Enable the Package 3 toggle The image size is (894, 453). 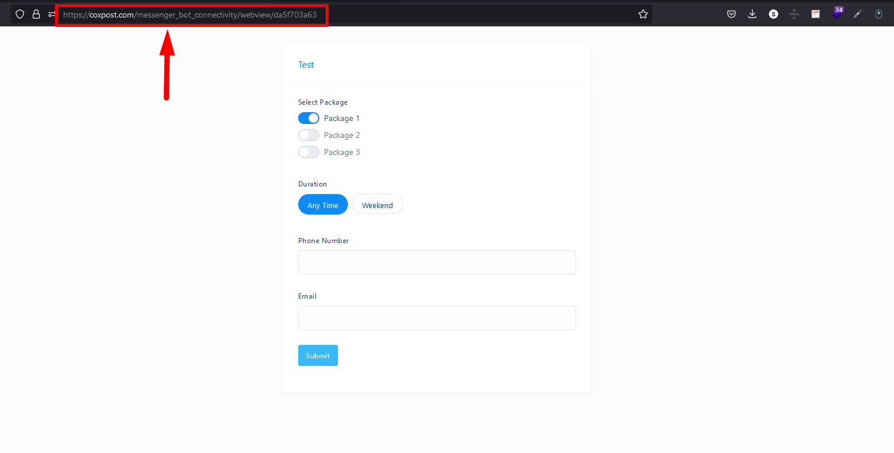[309, 152]
